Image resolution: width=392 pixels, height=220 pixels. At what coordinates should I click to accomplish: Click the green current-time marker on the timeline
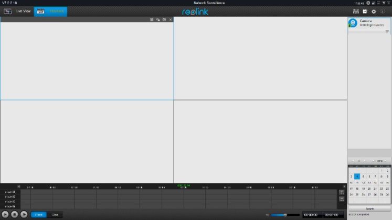point(184,185)
